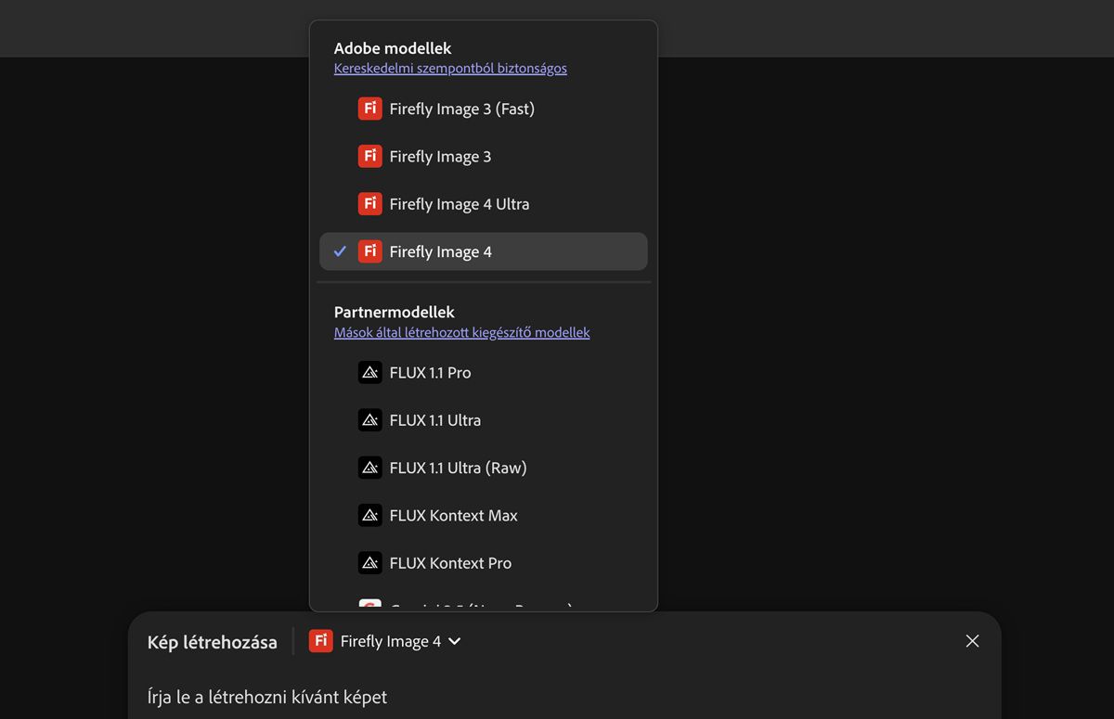The width and height of the screenshot is (1114, 719).
Task: Open the Kereskedelmi szempontból biztonságos link
Action: click(x=450, y=68)
